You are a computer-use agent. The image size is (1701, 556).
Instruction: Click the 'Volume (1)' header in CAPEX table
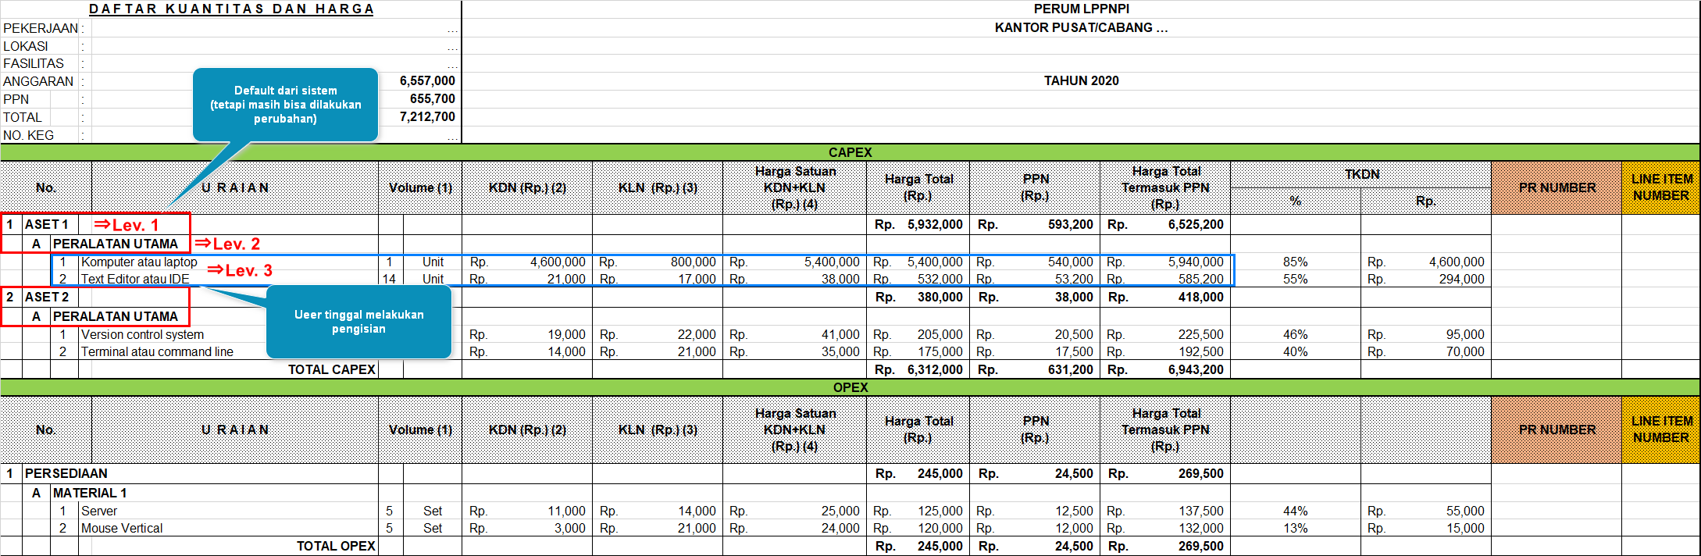point(420,187)
